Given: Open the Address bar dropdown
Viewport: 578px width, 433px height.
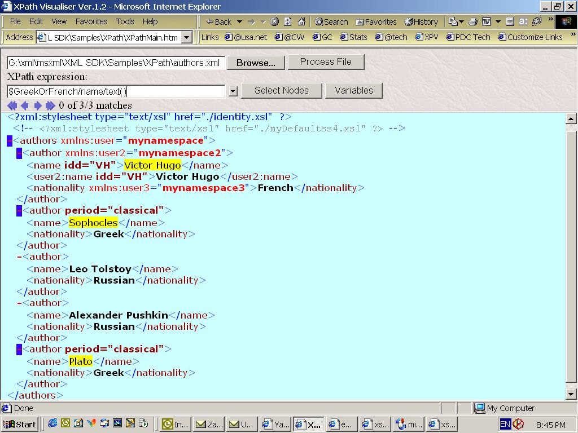Looking at the screenshot, I should 187,37.
